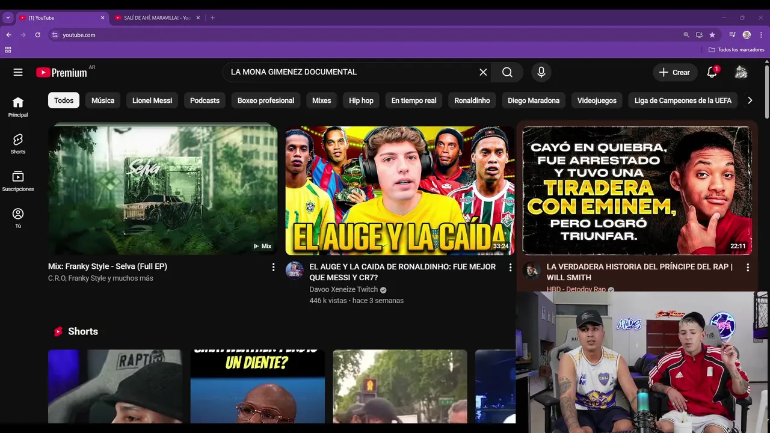Click the Crear button

click(675, 72)
